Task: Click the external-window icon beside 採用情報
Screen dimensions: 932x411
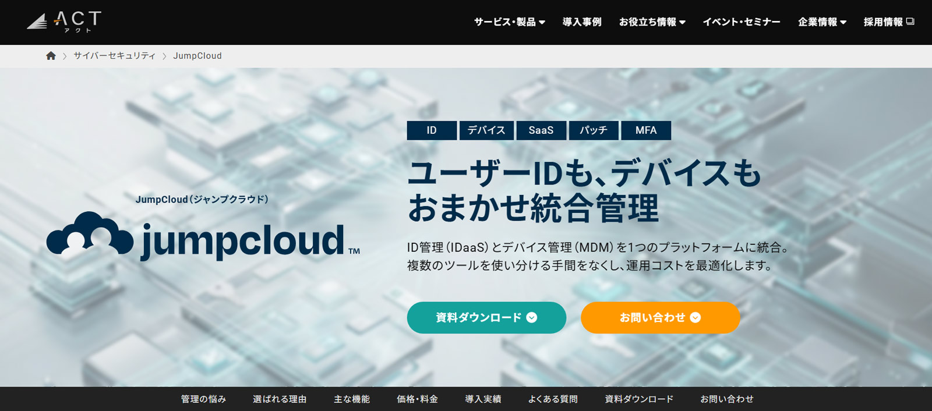Action: [x=910, y=22]
